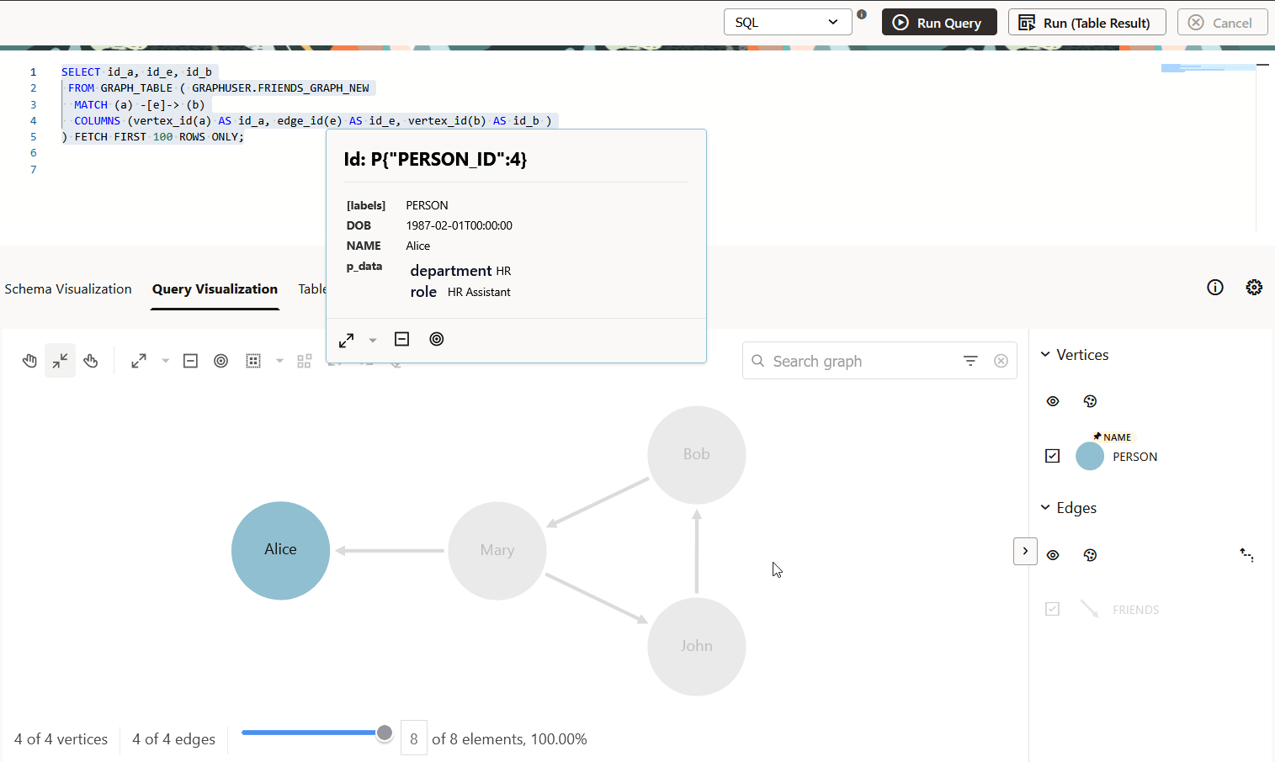Open the search filter options icon
Viewport: 1275px width, 762px height.
point(970,361)
